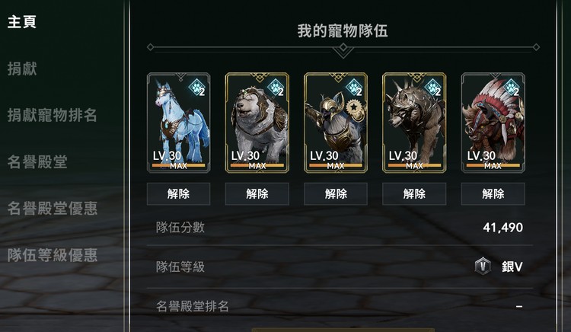Click 解除 under the blue unicorn
The image size is (571, 332).
tap(178, 193)
